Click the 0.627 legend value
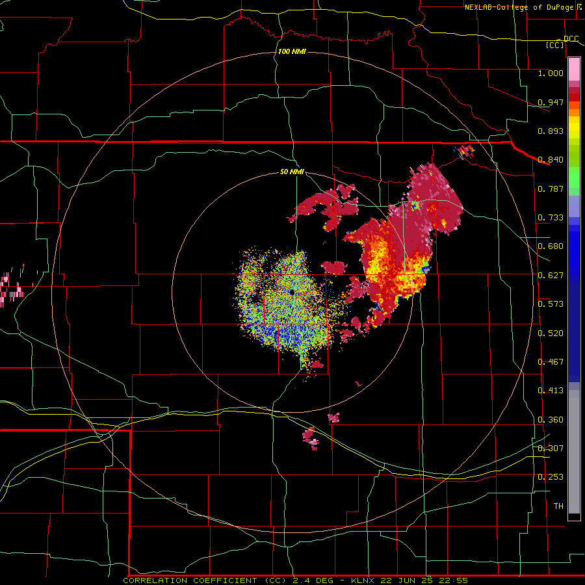 (x=551, y=276)
